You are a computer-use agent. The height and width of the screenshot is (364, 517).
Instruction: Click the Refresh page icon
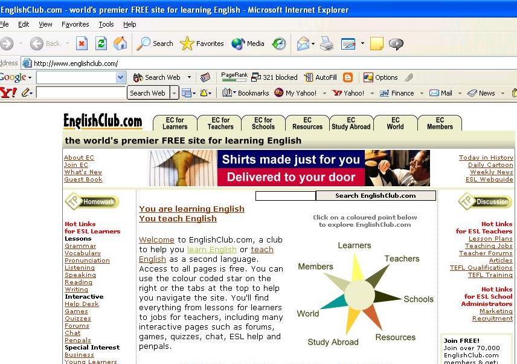point(101,44)
